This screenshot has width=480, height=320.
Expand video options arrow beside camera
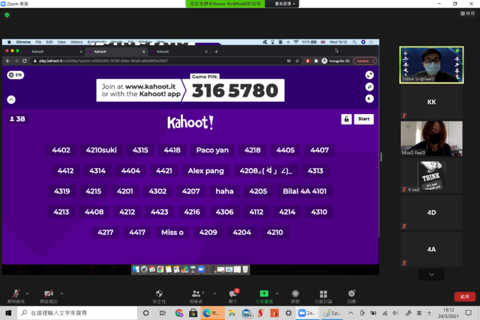[x=62, y=294]
